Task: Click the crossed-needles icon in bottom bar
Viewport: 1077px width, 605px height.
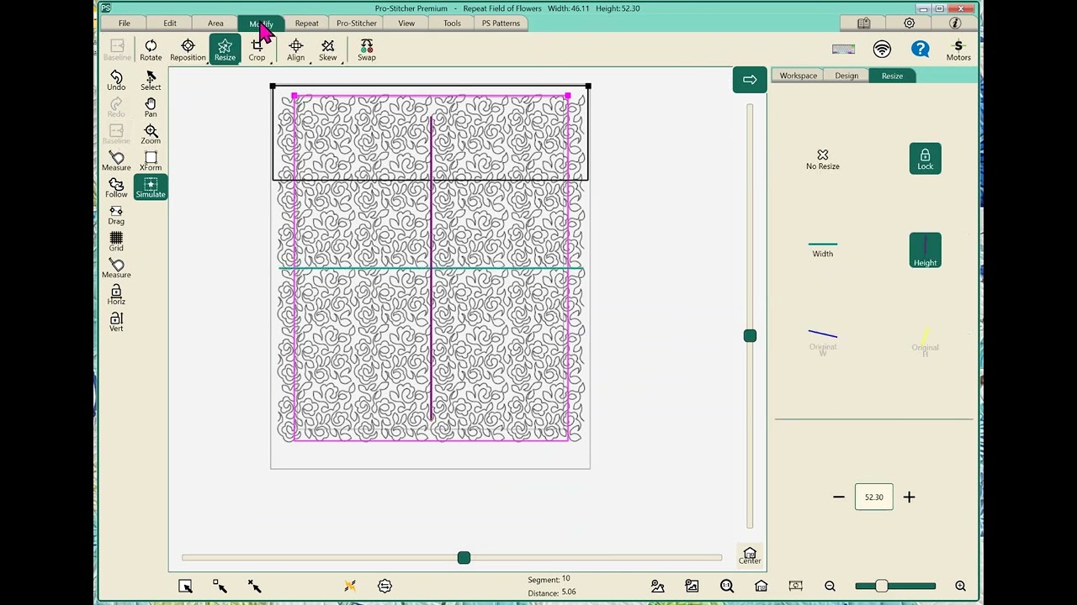Action: [350, 586]
